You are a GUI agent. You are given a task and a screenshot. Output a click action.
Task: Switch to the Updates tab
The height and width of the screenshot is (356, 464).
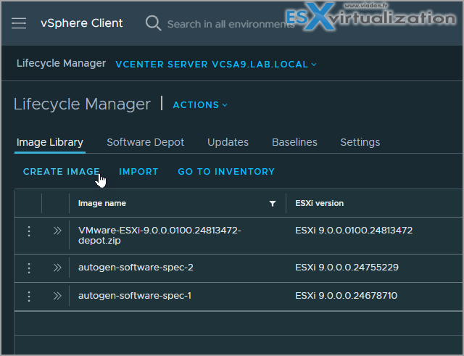(x=228, y=142)
